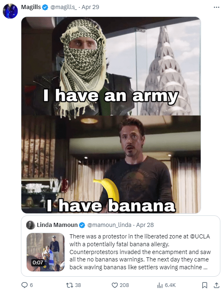Click the 208 likes count
Viewport: 222px width, 289px height.
124,285
